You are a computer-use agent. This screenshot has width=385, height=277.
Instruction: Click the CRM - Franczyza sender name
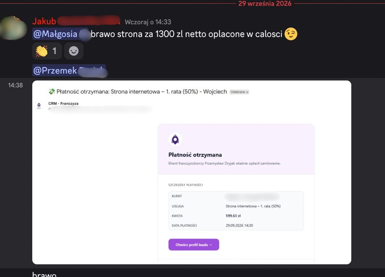tap(63, 103)
